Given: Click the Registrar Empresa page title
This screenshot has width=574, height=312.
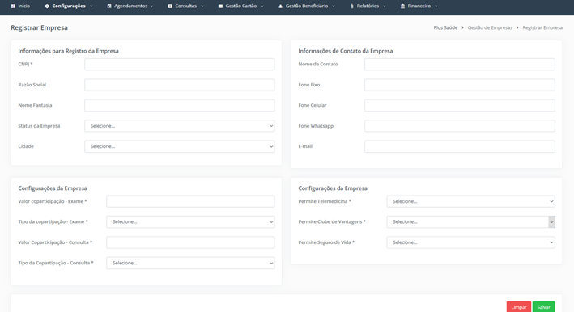Looking at the screenshot, I should [x=39, y=27].
